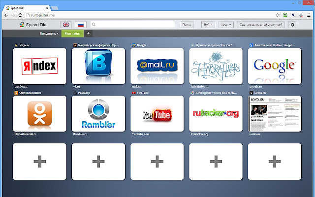Open the @mail.ru thumbnail
315x197 pixels.
157,66
